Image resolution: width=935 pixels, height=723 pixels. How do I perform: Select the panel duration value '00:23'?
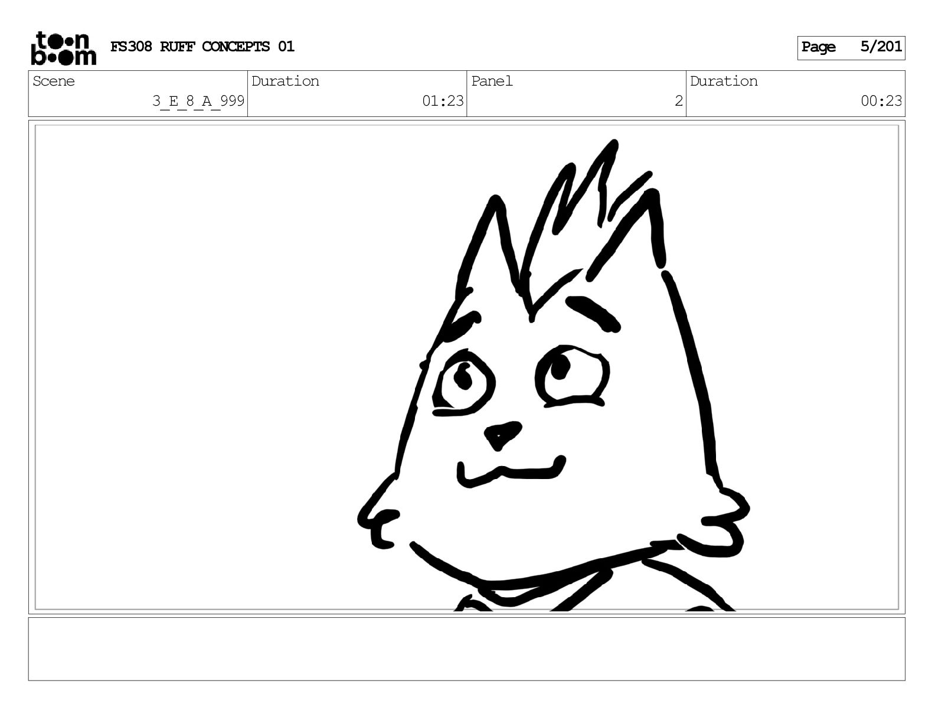pyautogui.click(x=881, y=101)
